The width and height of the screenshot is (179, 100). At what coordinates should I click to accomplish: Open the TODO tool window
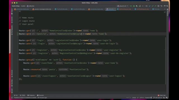pos(22,95)
